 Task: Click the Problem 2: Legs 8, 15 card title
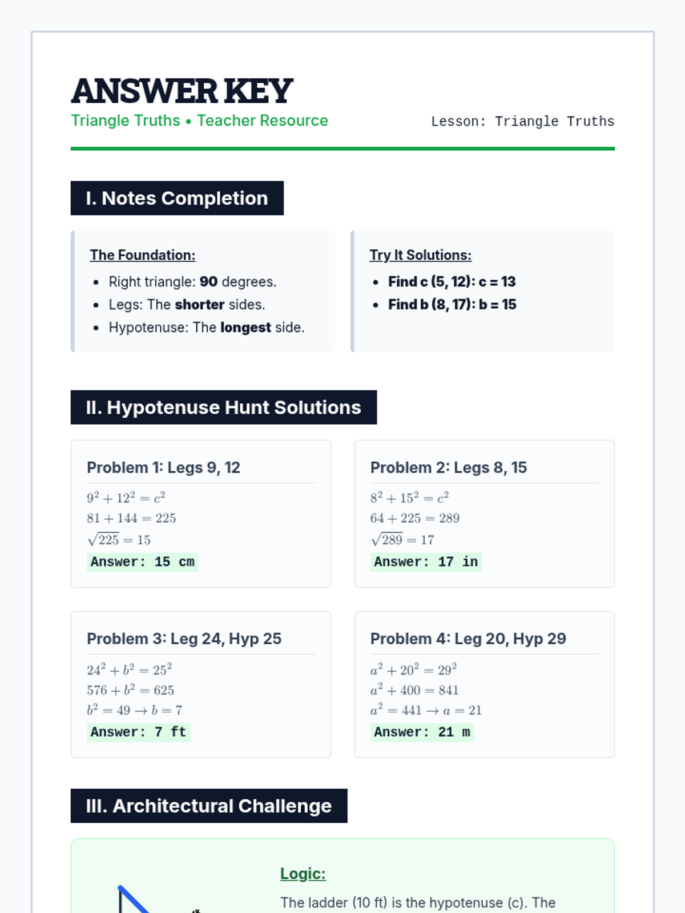pos(449,467)
